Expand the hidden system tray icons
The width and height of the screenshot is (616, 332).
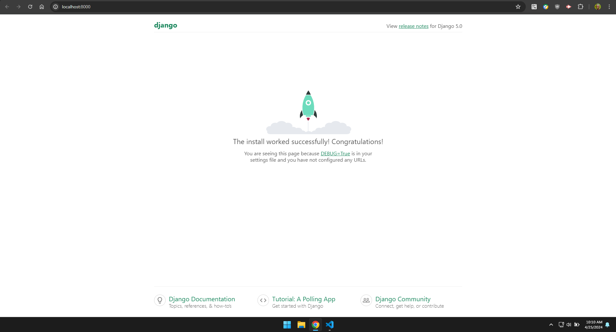[x=551, y=325]
